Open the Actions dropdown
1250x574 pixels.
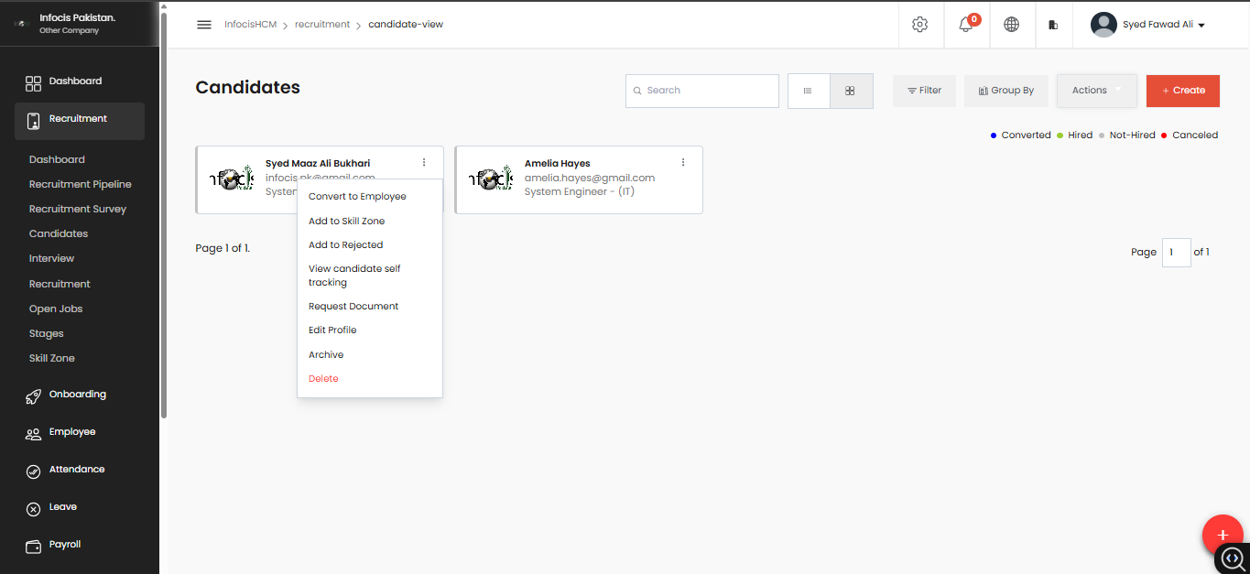1096,91
